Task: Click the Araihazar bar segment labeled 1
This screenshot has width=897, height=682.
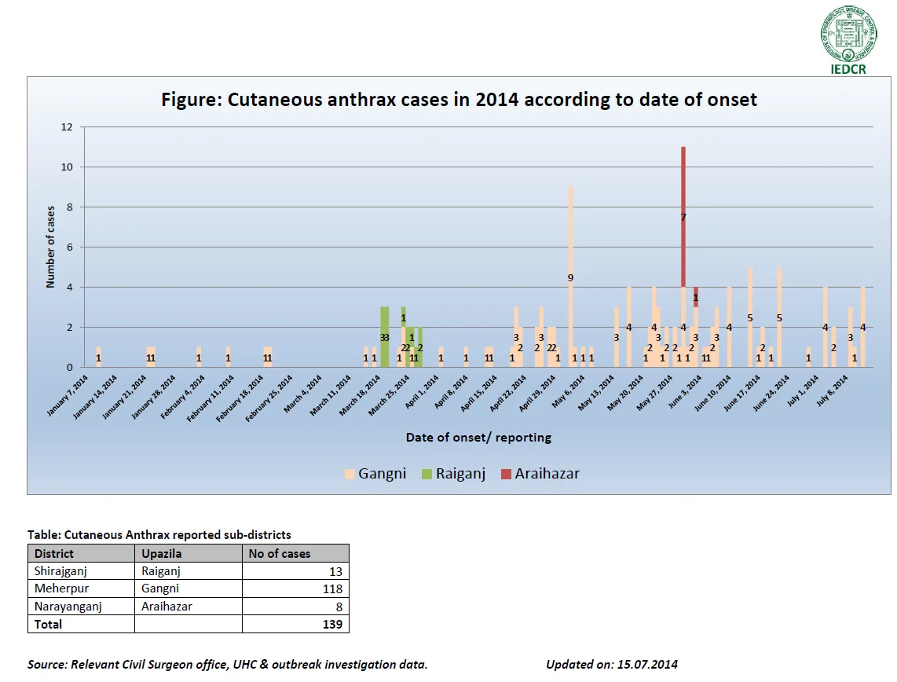Action: [x=696, y=298]
